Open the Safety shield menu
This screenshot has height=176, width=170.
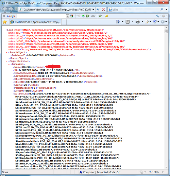coord(155,21)
